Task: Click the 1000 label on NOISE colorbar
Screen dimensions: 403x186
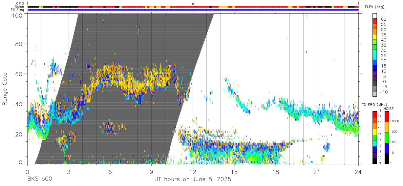Action: point(394,132)
